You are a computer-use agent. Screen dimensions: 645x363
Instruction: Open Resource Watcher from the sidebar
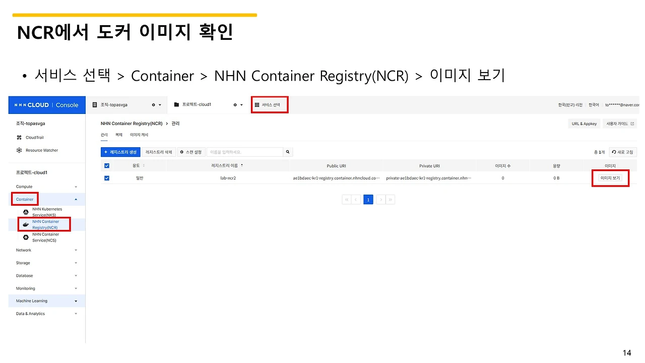[37, 150]
